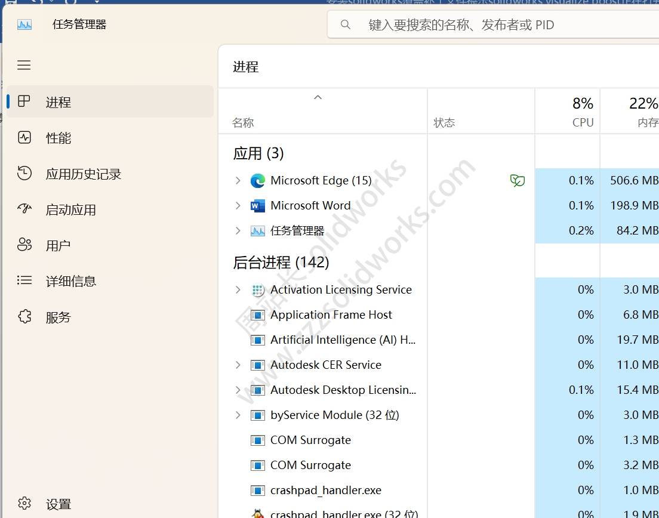
Task: Expand byService Module (32 位) entry
Action: pyautogui.click(x=238, y=415)
